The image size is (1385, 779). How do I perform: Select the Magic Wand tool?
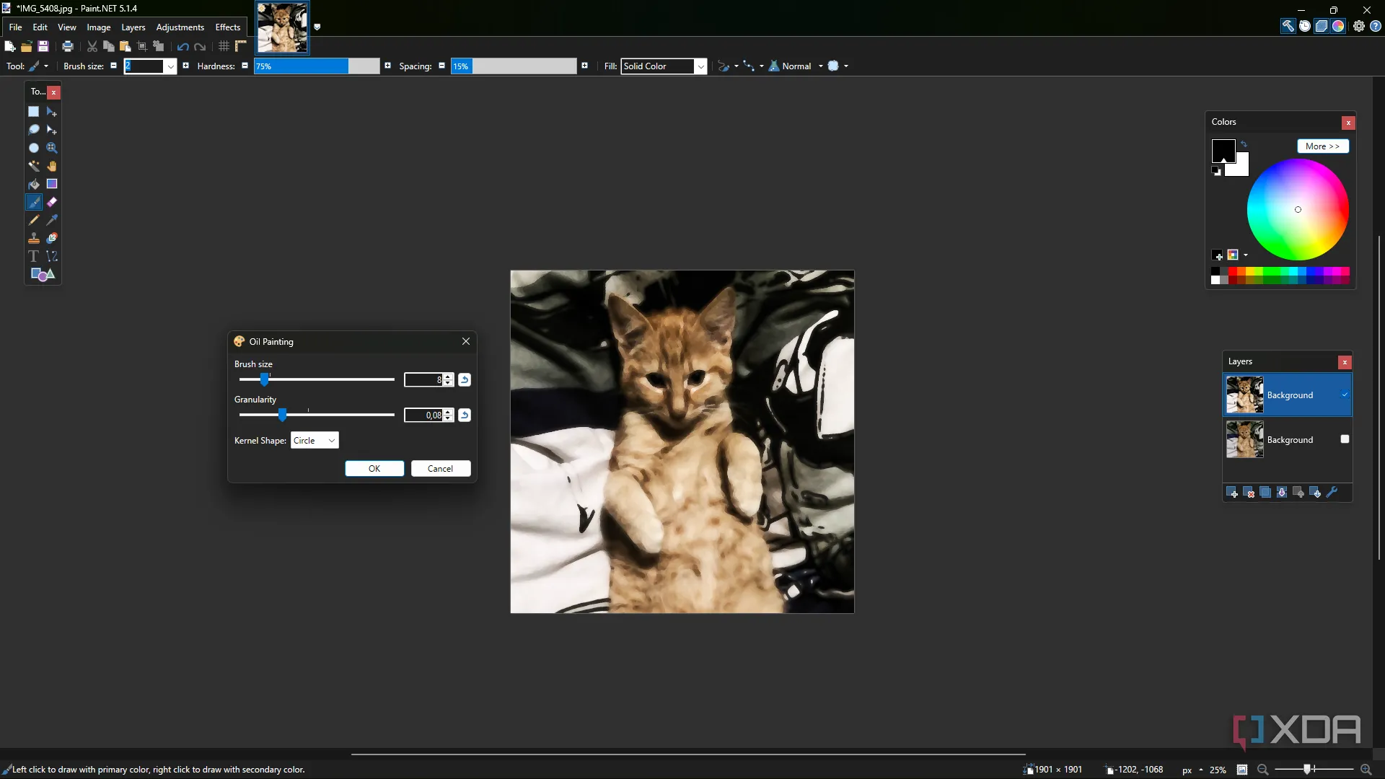[33, 166]
